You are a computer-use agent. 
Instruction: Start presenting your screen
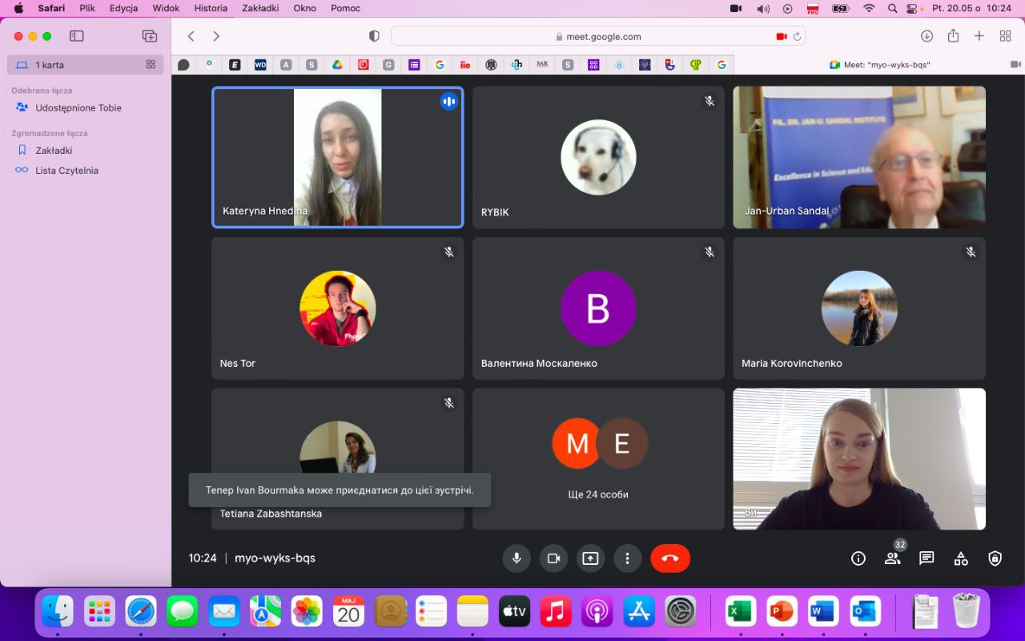coord(590,558)
